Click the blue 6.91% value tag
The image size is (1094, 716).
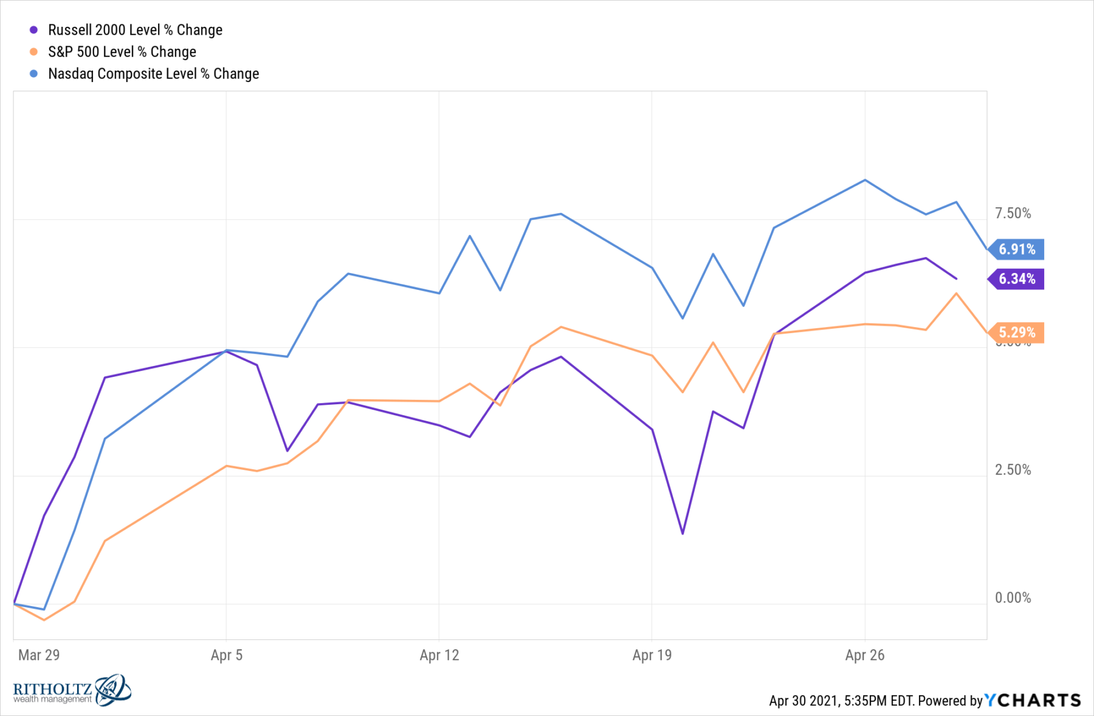(x=1017, y=249)
